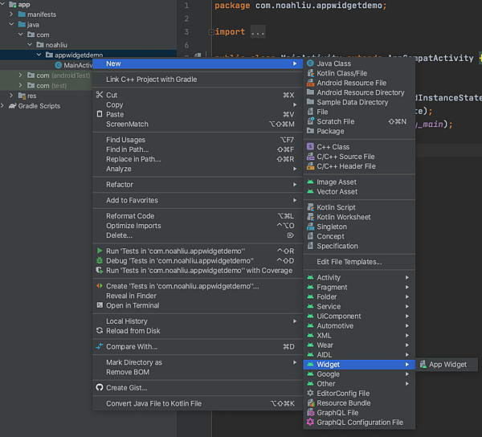Click the GraphQL File icon

310,412
